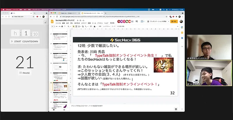
Task: Open the Chrome menu in macOS menu bar
Action: click(8, 10)
